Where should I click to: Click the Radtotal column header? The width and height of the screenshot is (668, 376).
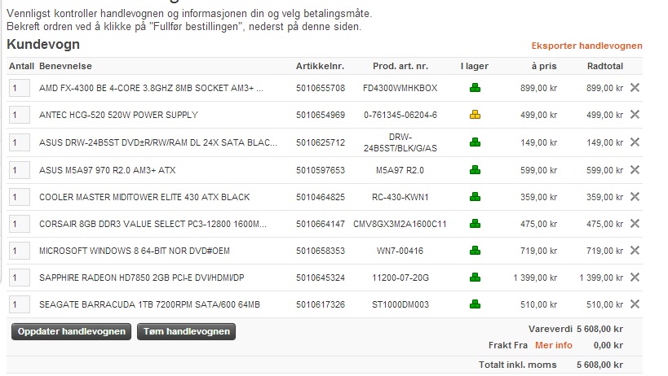605,66
